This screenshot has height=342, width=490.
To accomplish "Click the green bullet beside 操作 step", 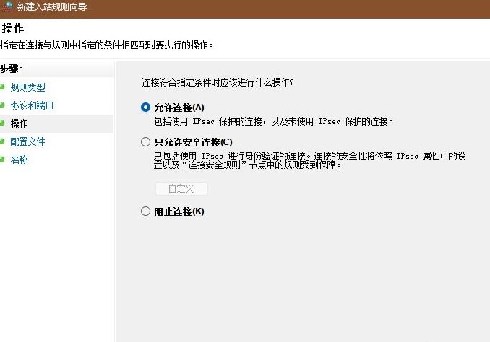I will click(x=3, y=123).
